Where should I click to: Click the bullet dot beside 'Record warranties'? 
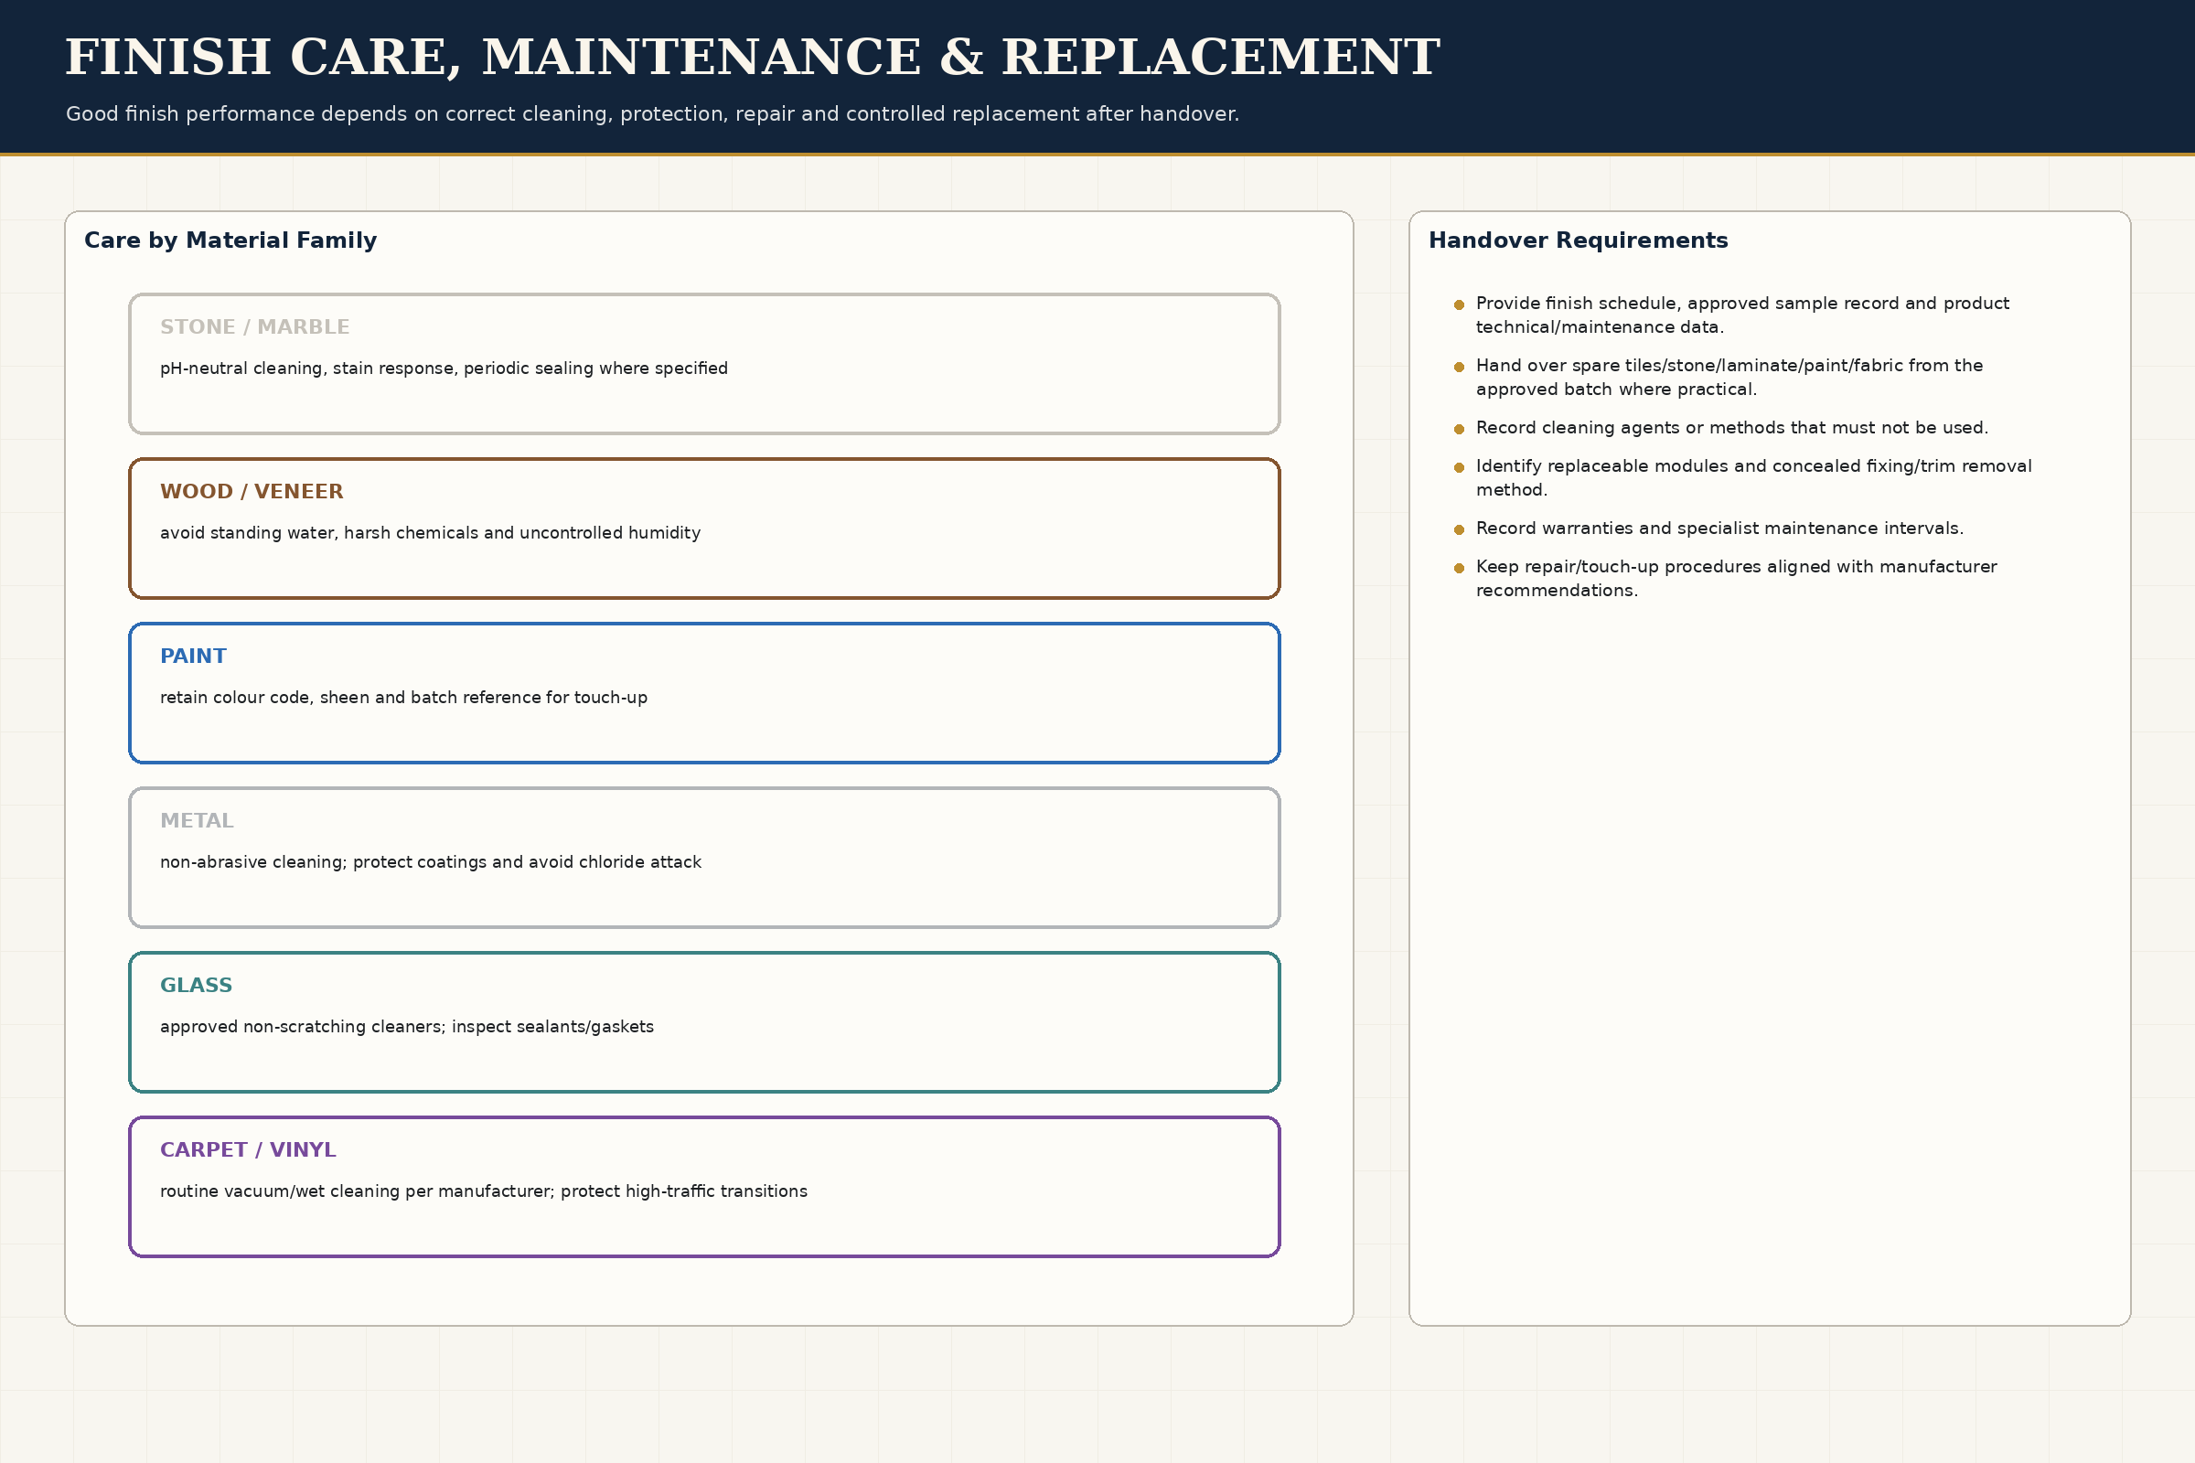pos(1459,530)
